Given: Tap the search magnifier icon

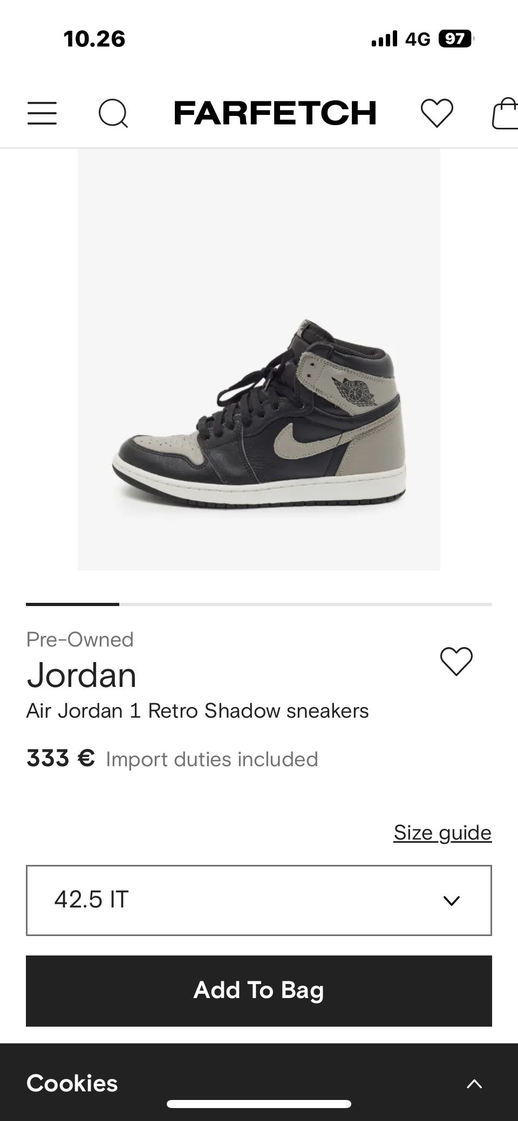Looking at the screenshot, I should point(113,113).
